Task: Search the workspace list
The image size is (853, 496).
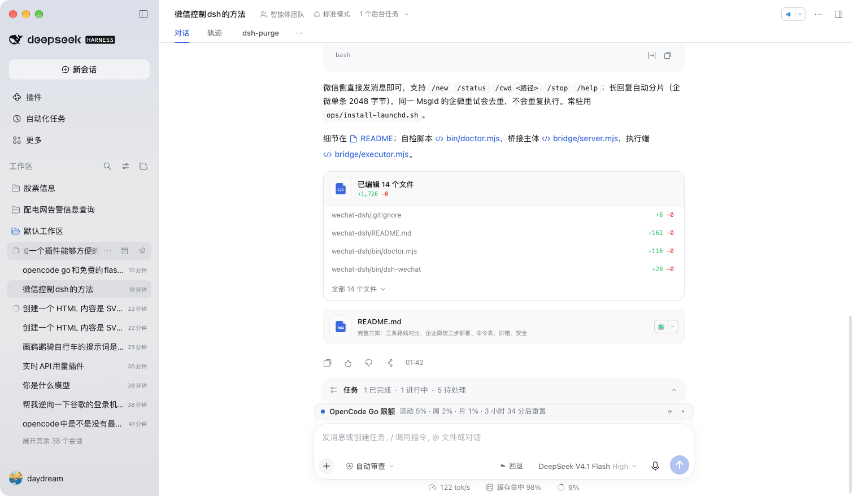Action: (x=107, y=166)
